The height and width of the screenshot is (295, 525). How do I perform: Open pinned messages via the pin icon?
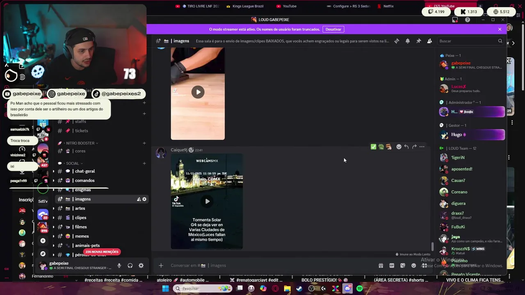418,41
